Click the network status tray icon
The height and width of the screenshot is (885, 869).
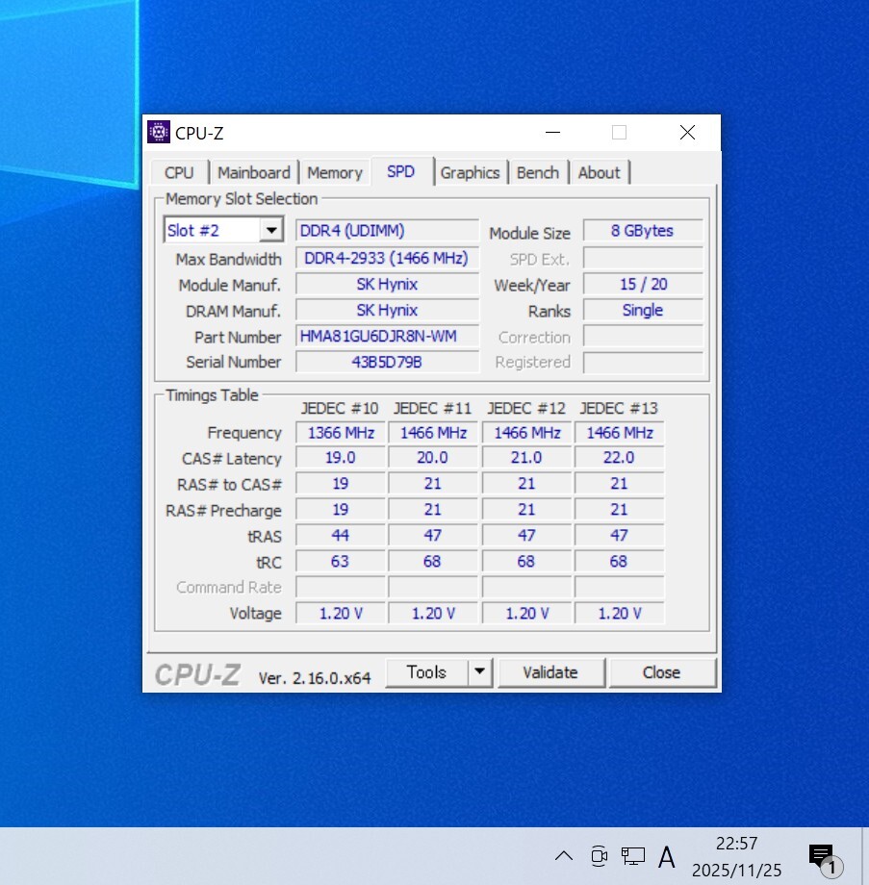coord(632,855)
